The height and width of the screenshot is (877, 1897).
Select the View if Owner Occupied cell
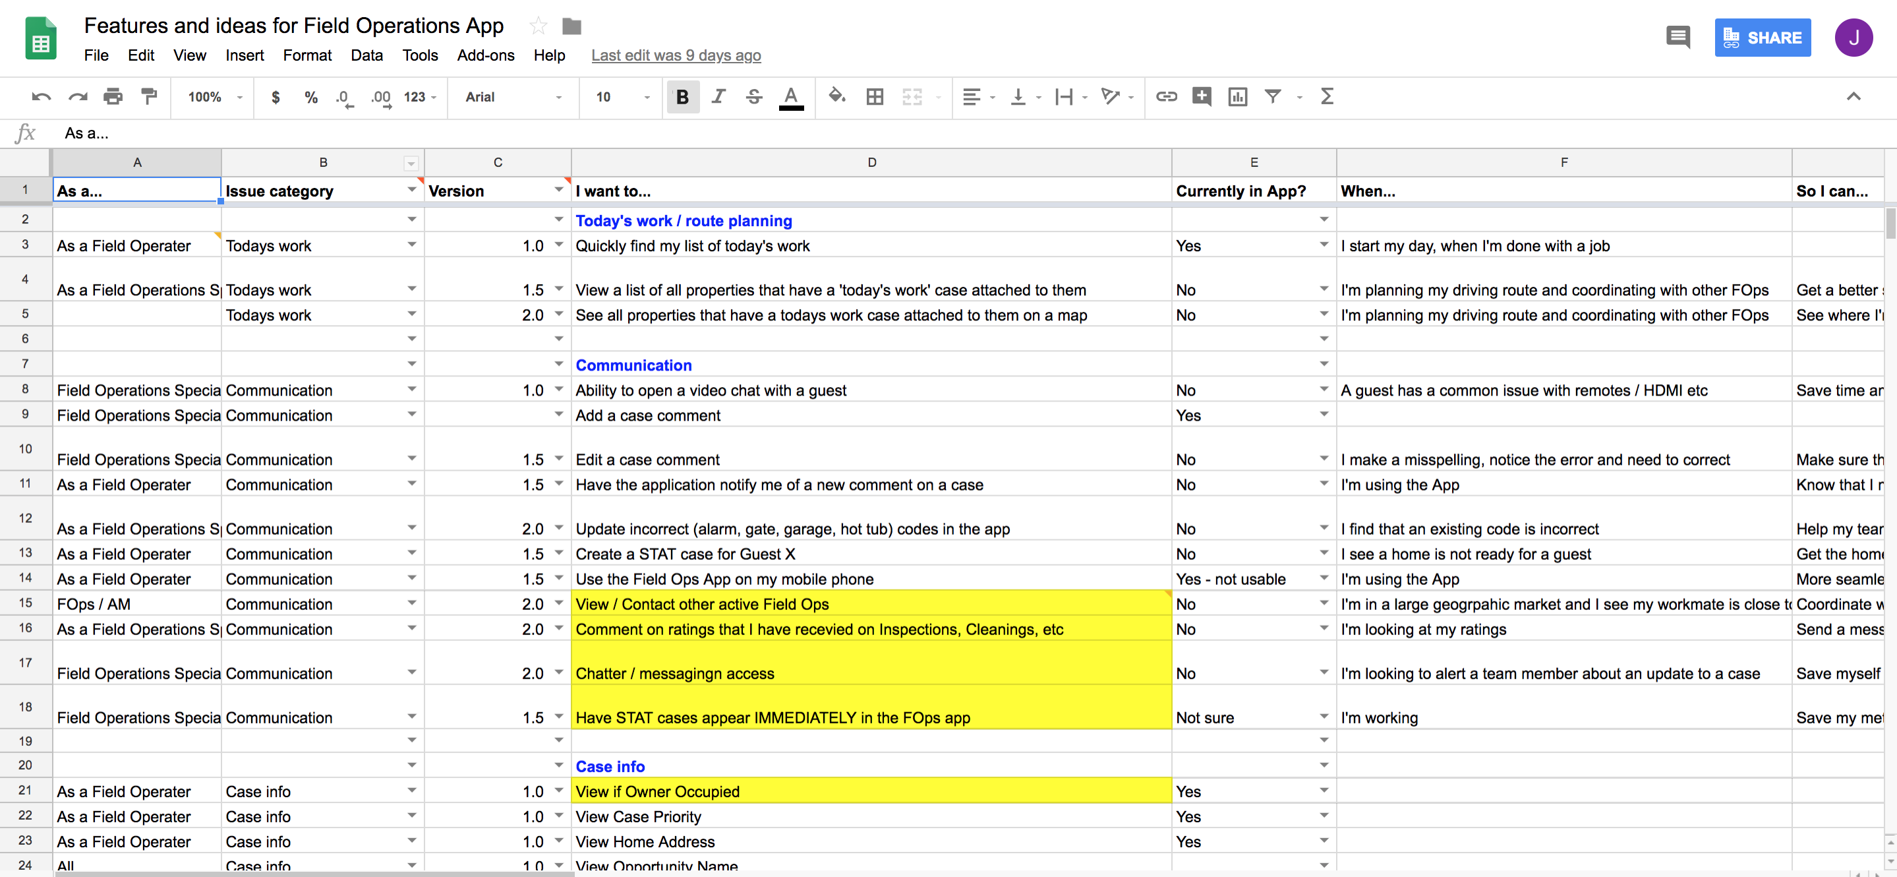(x=871, y=791)
